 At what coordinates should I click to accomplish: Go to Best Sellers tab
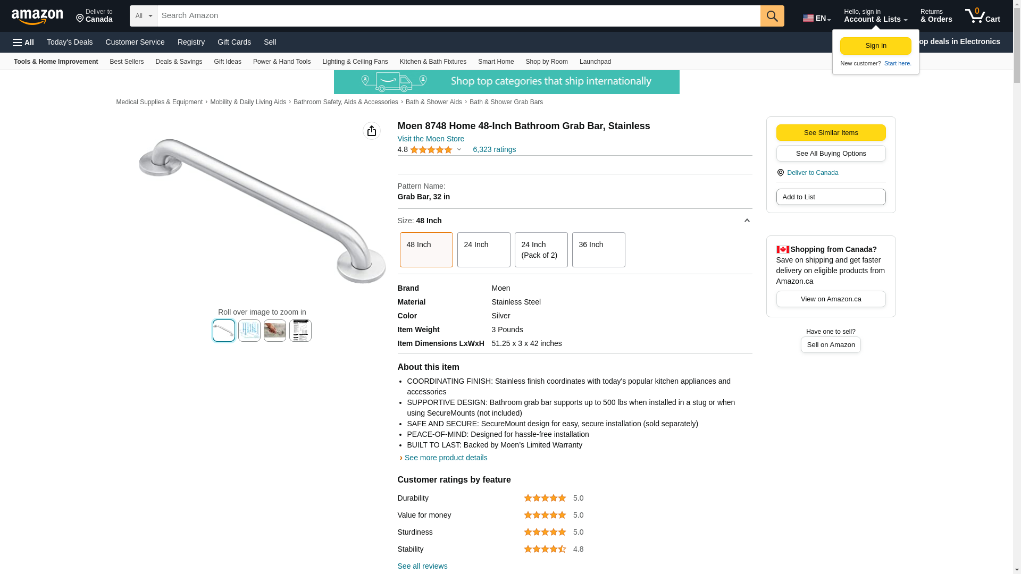coord(127,62)
